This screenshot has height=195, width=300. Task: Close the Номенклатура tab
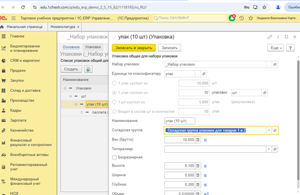[x=78, y=27]
